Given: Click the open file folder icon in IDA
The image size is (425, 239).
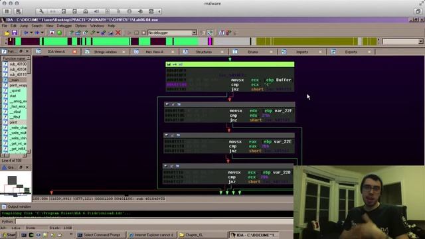Looking at the screenshot, I should coord(7,33).
